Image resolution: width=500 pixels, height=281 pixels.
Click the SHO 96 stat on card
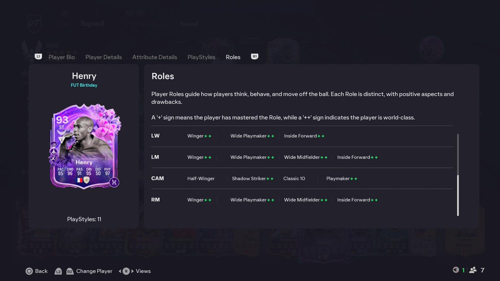[70, 171]
